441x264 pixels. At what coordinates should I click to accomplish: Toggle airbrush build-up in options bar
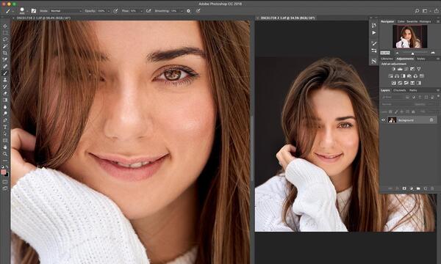tap(148, 11)
